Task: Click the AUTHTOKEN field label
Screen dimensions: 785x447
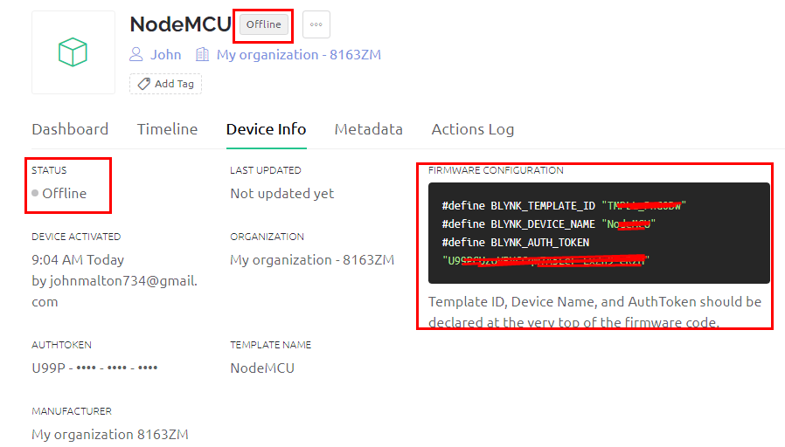Action: [61, 345]
